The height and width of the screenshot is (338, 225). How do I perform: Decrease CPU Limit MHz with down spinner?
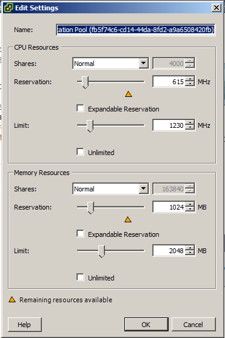190,128
